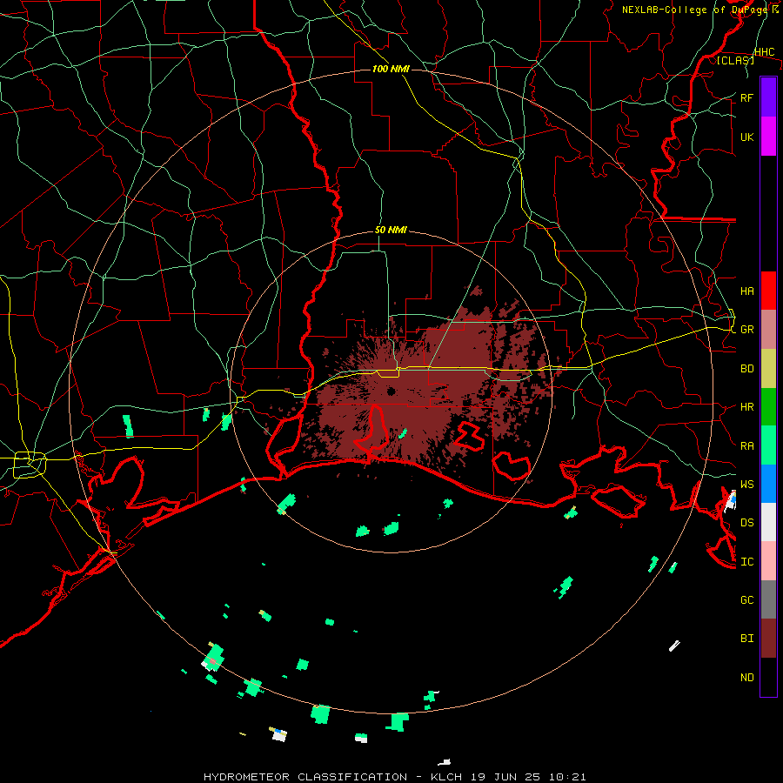This screenshot has width=783, height=783.
Task: Click the 19 JUN 25 date text
Action: (505, 777)
